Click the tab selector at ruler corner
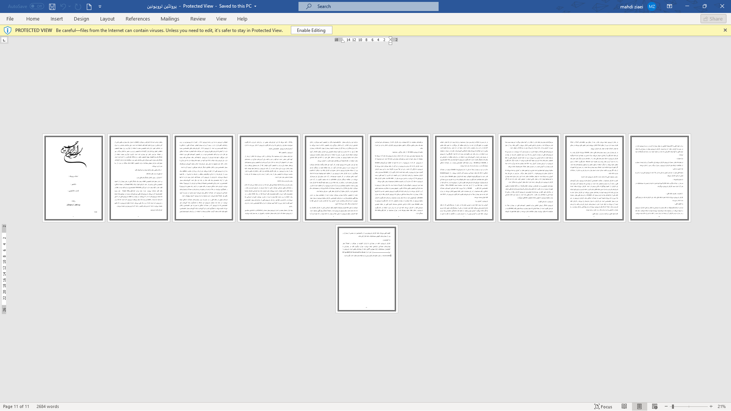 (4, 40)
